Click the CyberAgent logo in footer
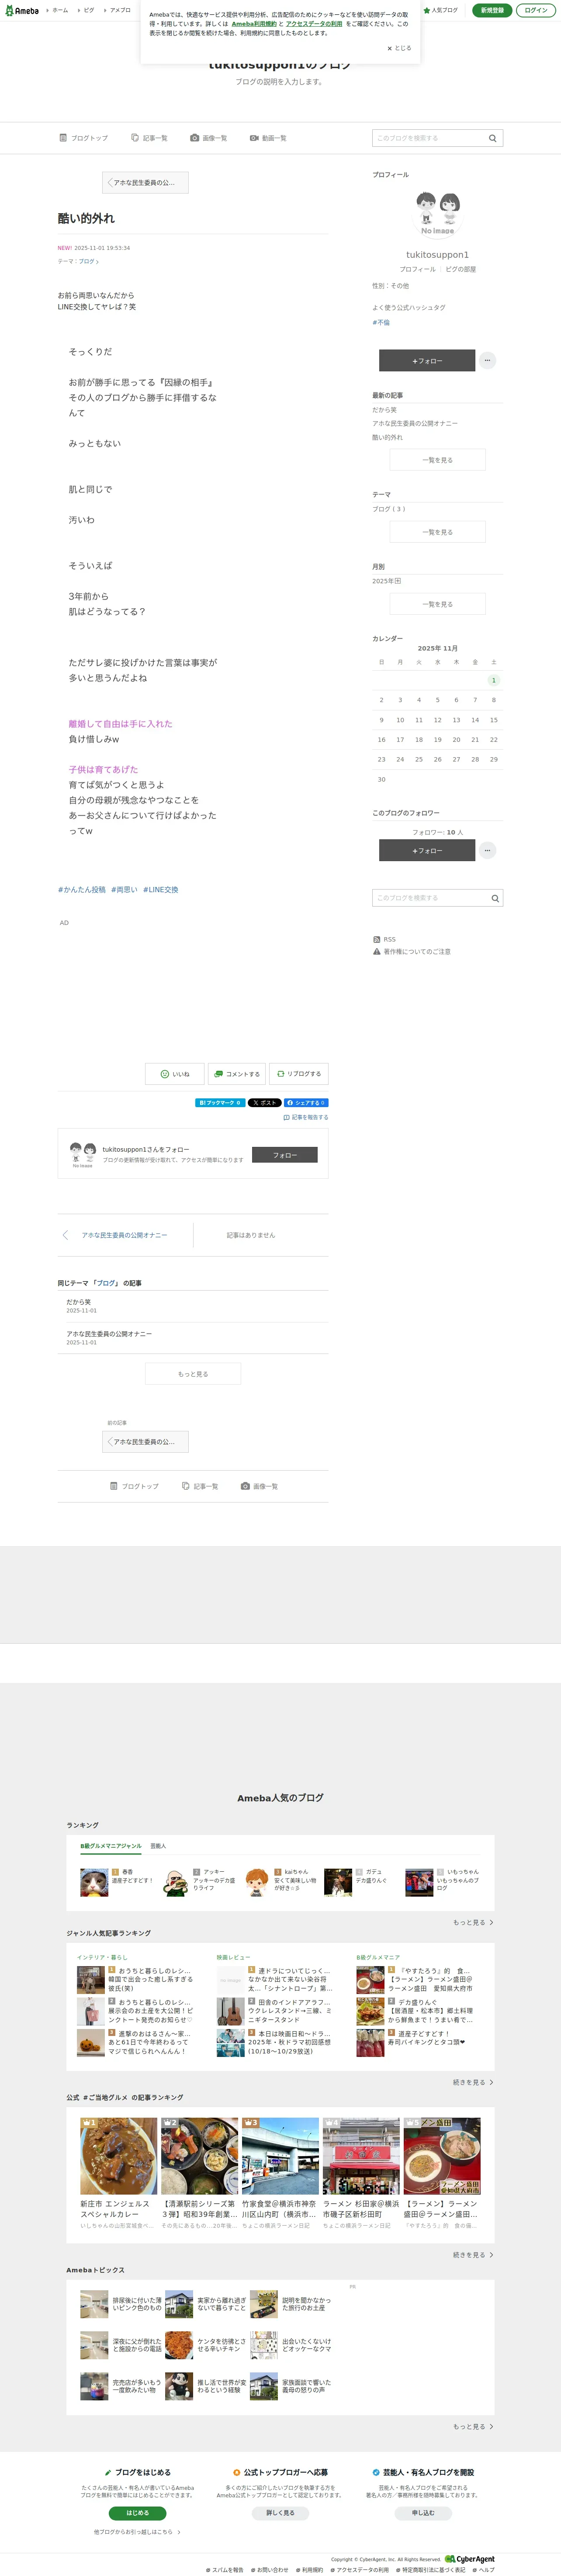The image size is (561, 2576). click(x=470, y=2559)
